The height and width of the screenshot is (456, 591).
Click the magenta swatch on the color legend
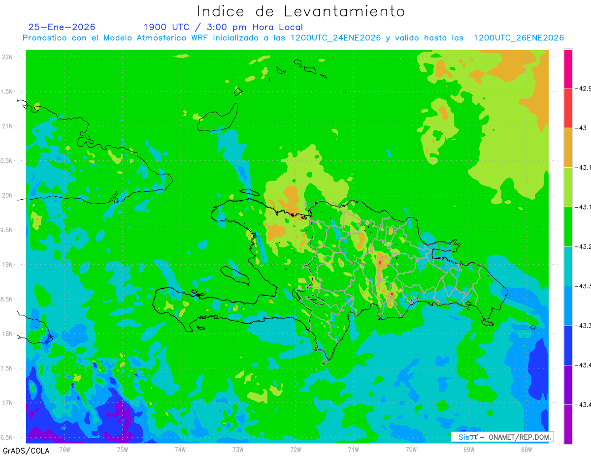click(x=568, y=69)
